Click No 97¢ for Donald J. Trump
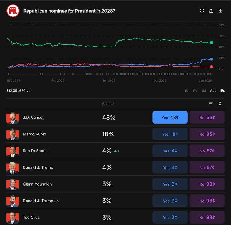This screenshot has height=225, width=231. click(207, 167)
